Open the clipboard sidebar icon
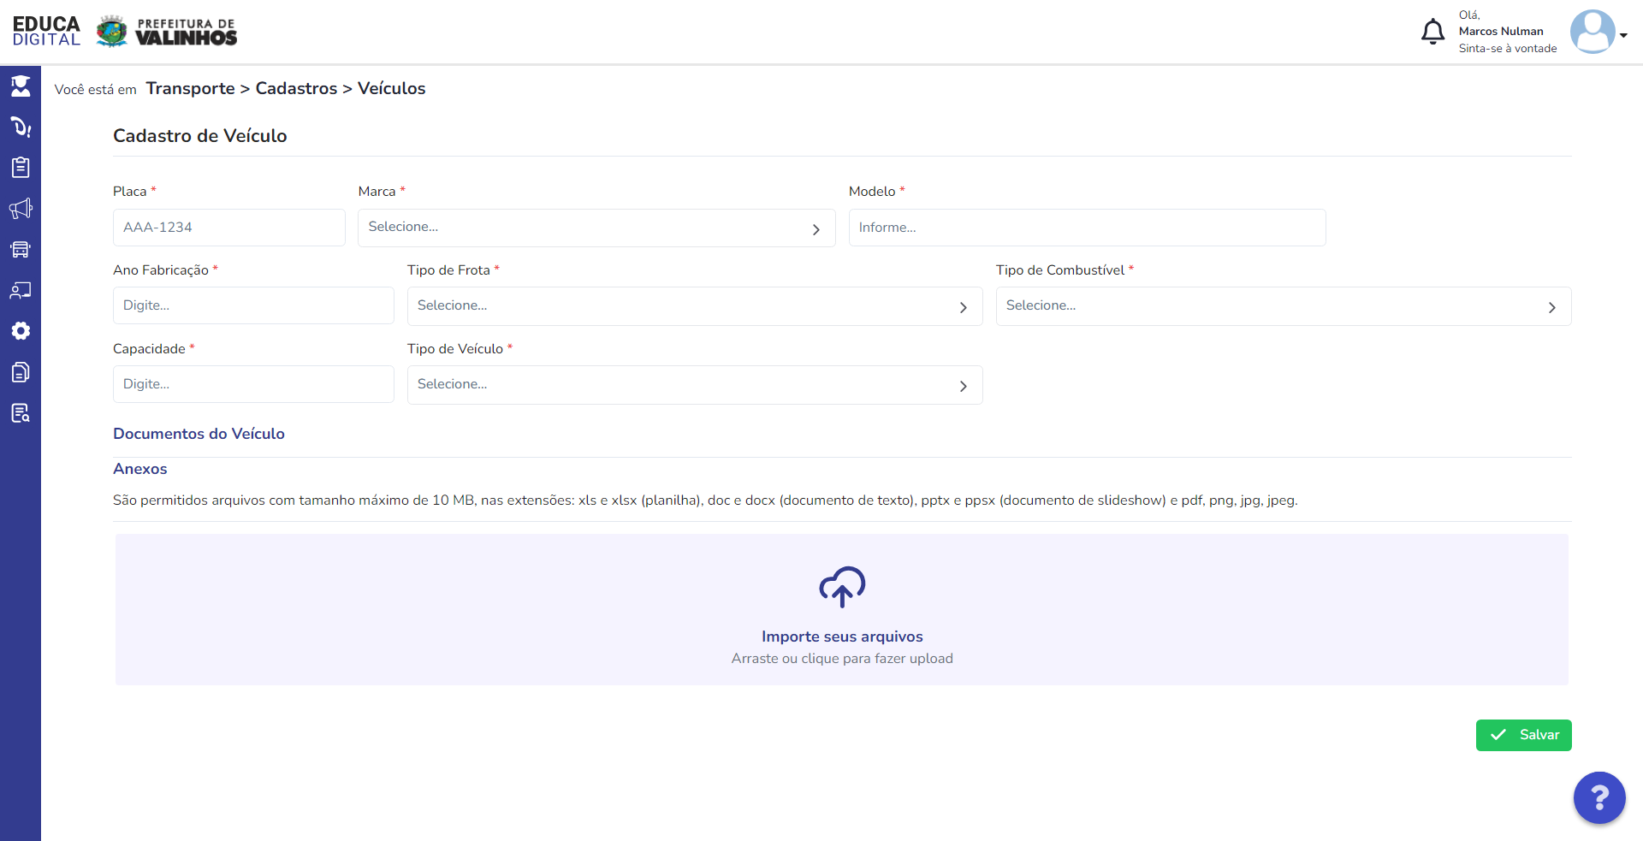1643x841 pixels. pos(21,168)
